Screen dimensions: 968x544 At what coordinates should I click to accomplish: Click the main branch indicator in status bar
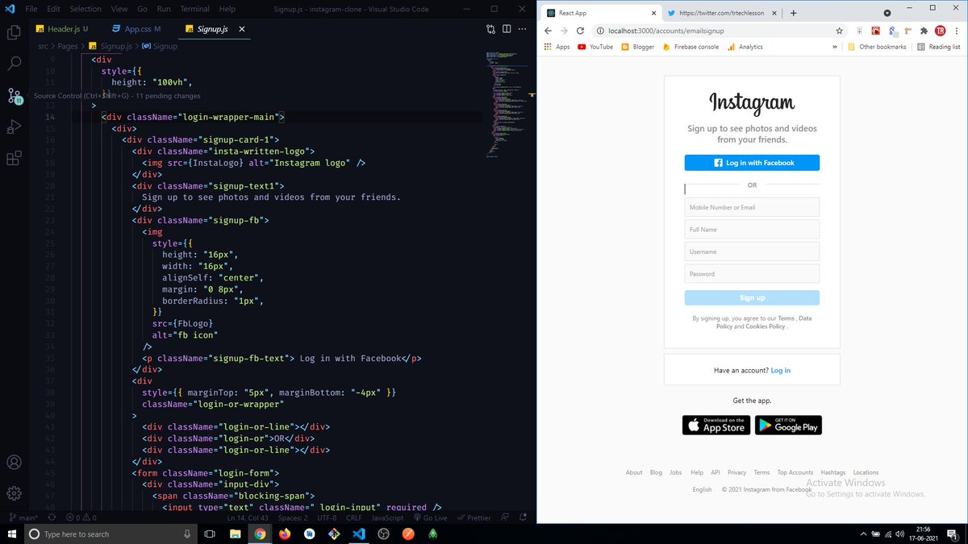[23, 517]
